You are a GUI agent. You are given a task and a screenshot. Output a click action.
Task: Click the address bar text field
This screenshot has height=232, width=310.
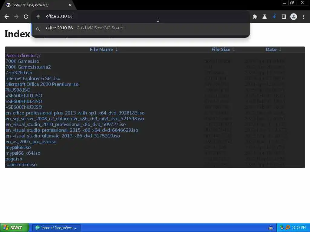pos(140,16)
